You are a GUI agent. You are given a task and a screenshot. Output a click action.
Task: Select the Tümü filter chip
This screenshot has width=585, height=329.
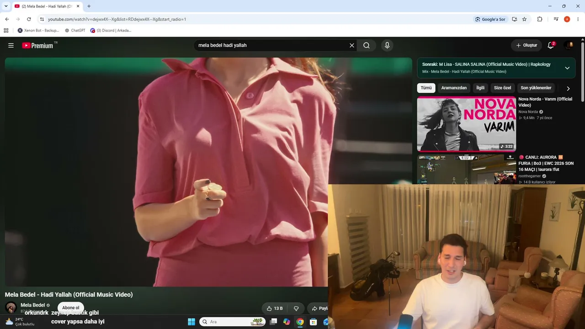(426, 88)
